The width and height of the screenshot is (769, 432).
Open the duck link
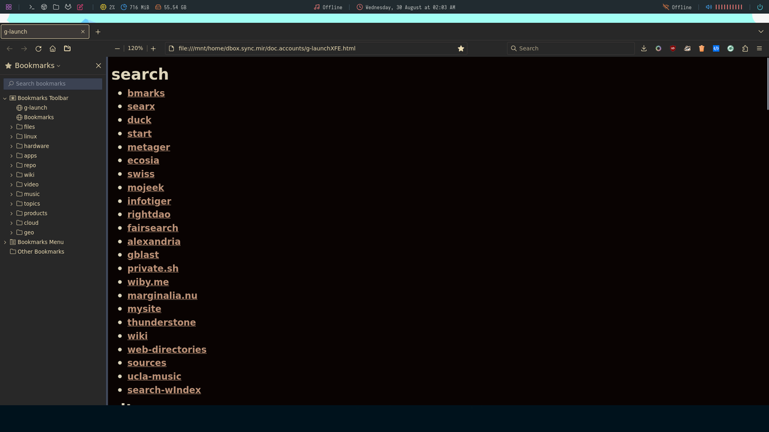pyautogui.click(x=139, y=120)
